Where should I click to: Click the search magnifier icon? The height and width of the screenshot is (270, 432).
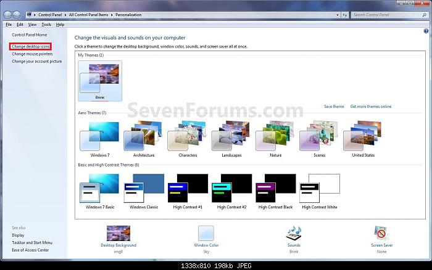(x=425, y=15)
